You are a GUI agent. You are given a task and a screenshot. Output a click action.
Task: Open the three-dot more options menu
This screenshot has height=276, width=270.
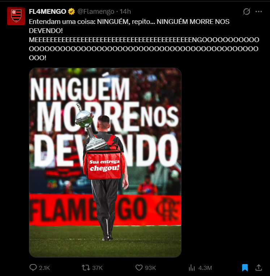[x=258, y=12]
